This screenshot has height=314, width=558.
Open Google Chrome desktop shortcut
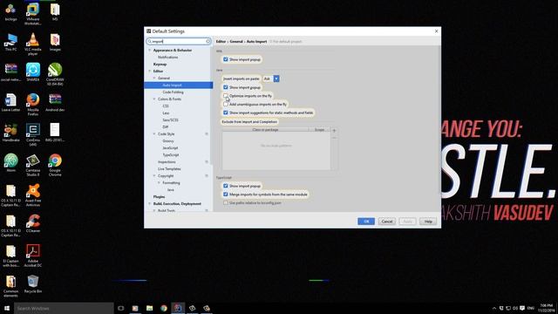coord(55,165)
